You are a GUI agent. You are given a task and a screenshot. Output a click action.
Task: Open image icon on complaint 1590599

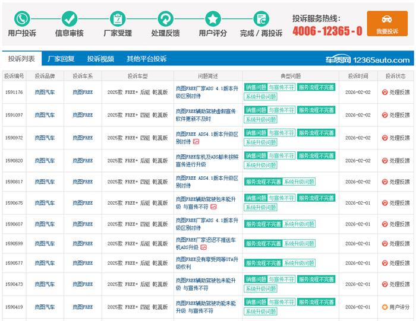[203, 247]
